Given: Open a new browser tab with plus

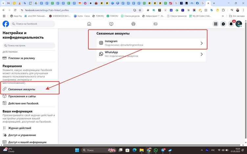Looking at the screenshot, I should pos(214,3).
